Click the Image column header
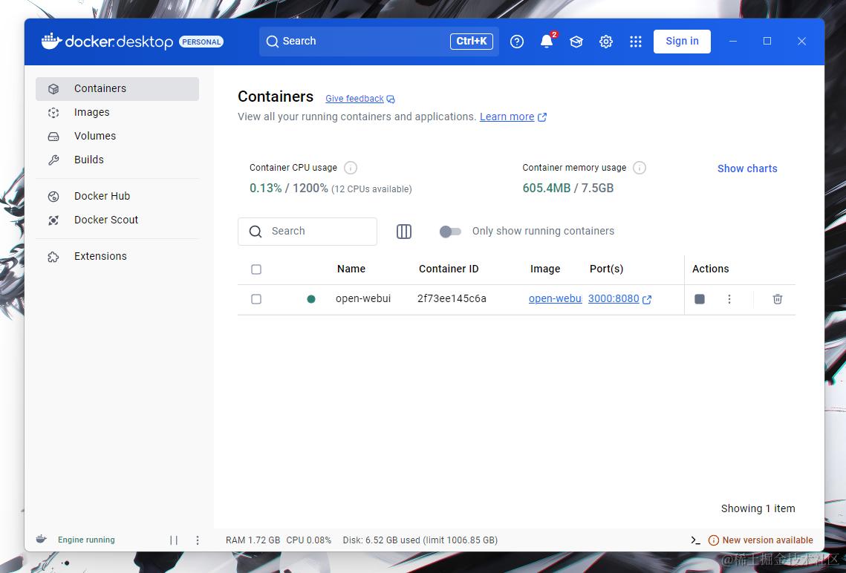 pyautogui.click(x=545, y=269)
